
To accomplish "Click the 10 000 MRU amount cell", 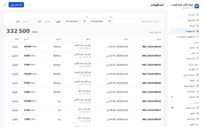I will tap(30, 101).
